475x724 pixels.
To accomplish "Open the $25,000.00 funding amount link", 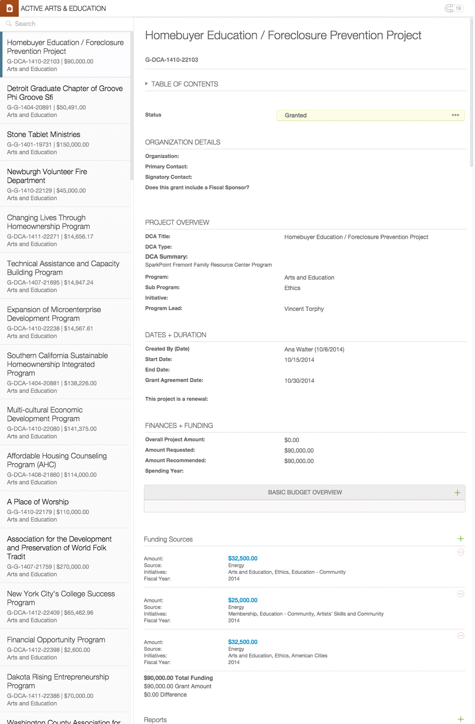I will coord(243,600).
